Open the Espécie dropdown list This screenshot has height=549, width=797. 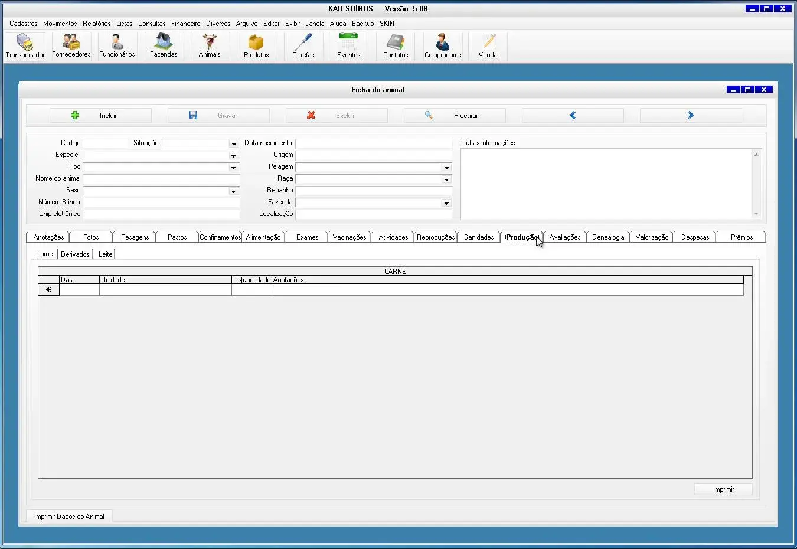[x=234, y=156]
